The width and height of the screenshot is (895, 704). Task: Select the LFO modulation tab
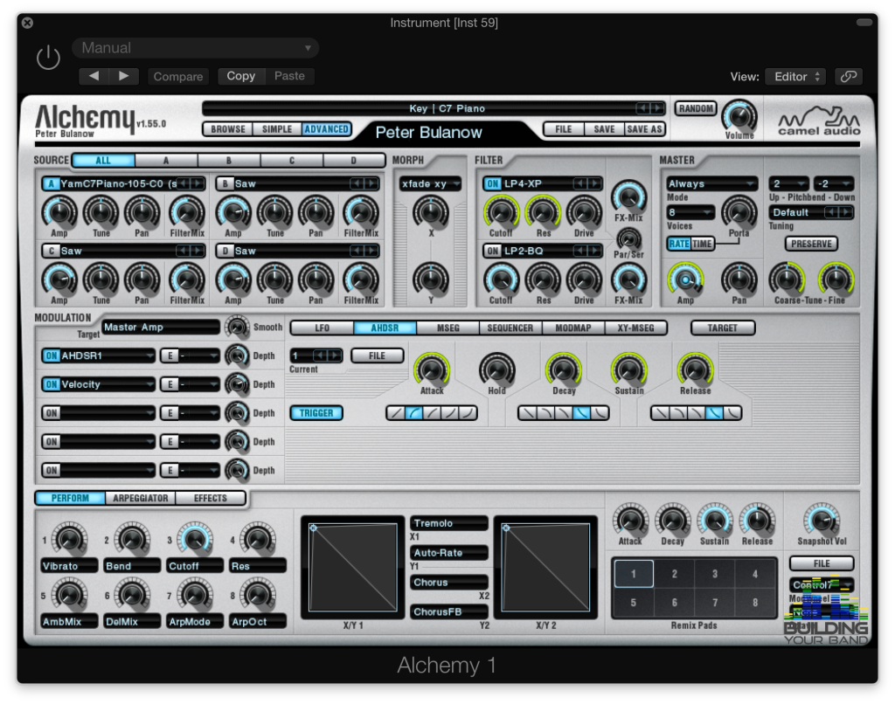[322, 328]
